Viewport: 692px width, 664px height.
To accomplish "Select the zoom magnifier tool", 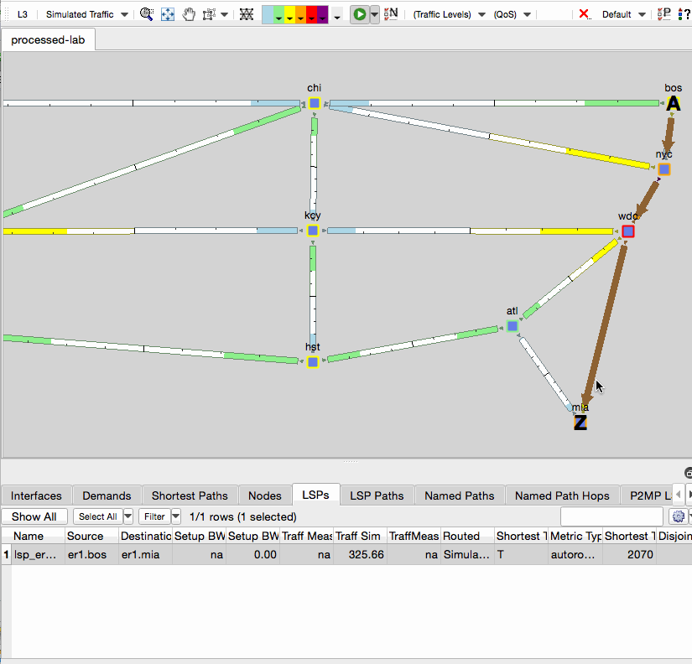I will 145,14.
